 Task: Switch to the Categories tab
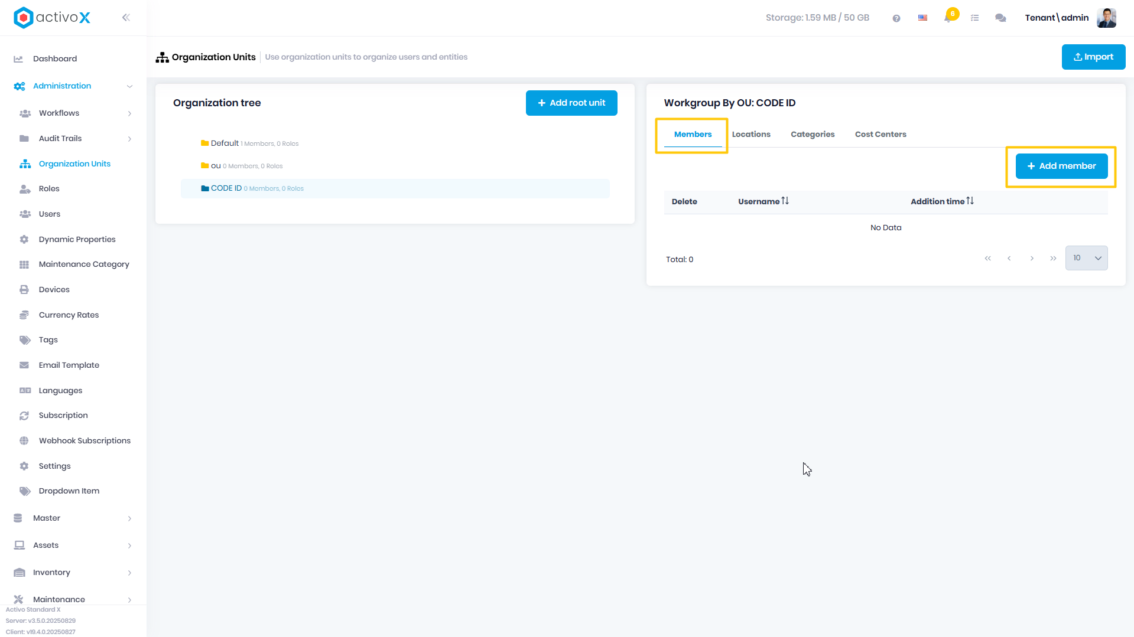point(813,135)
